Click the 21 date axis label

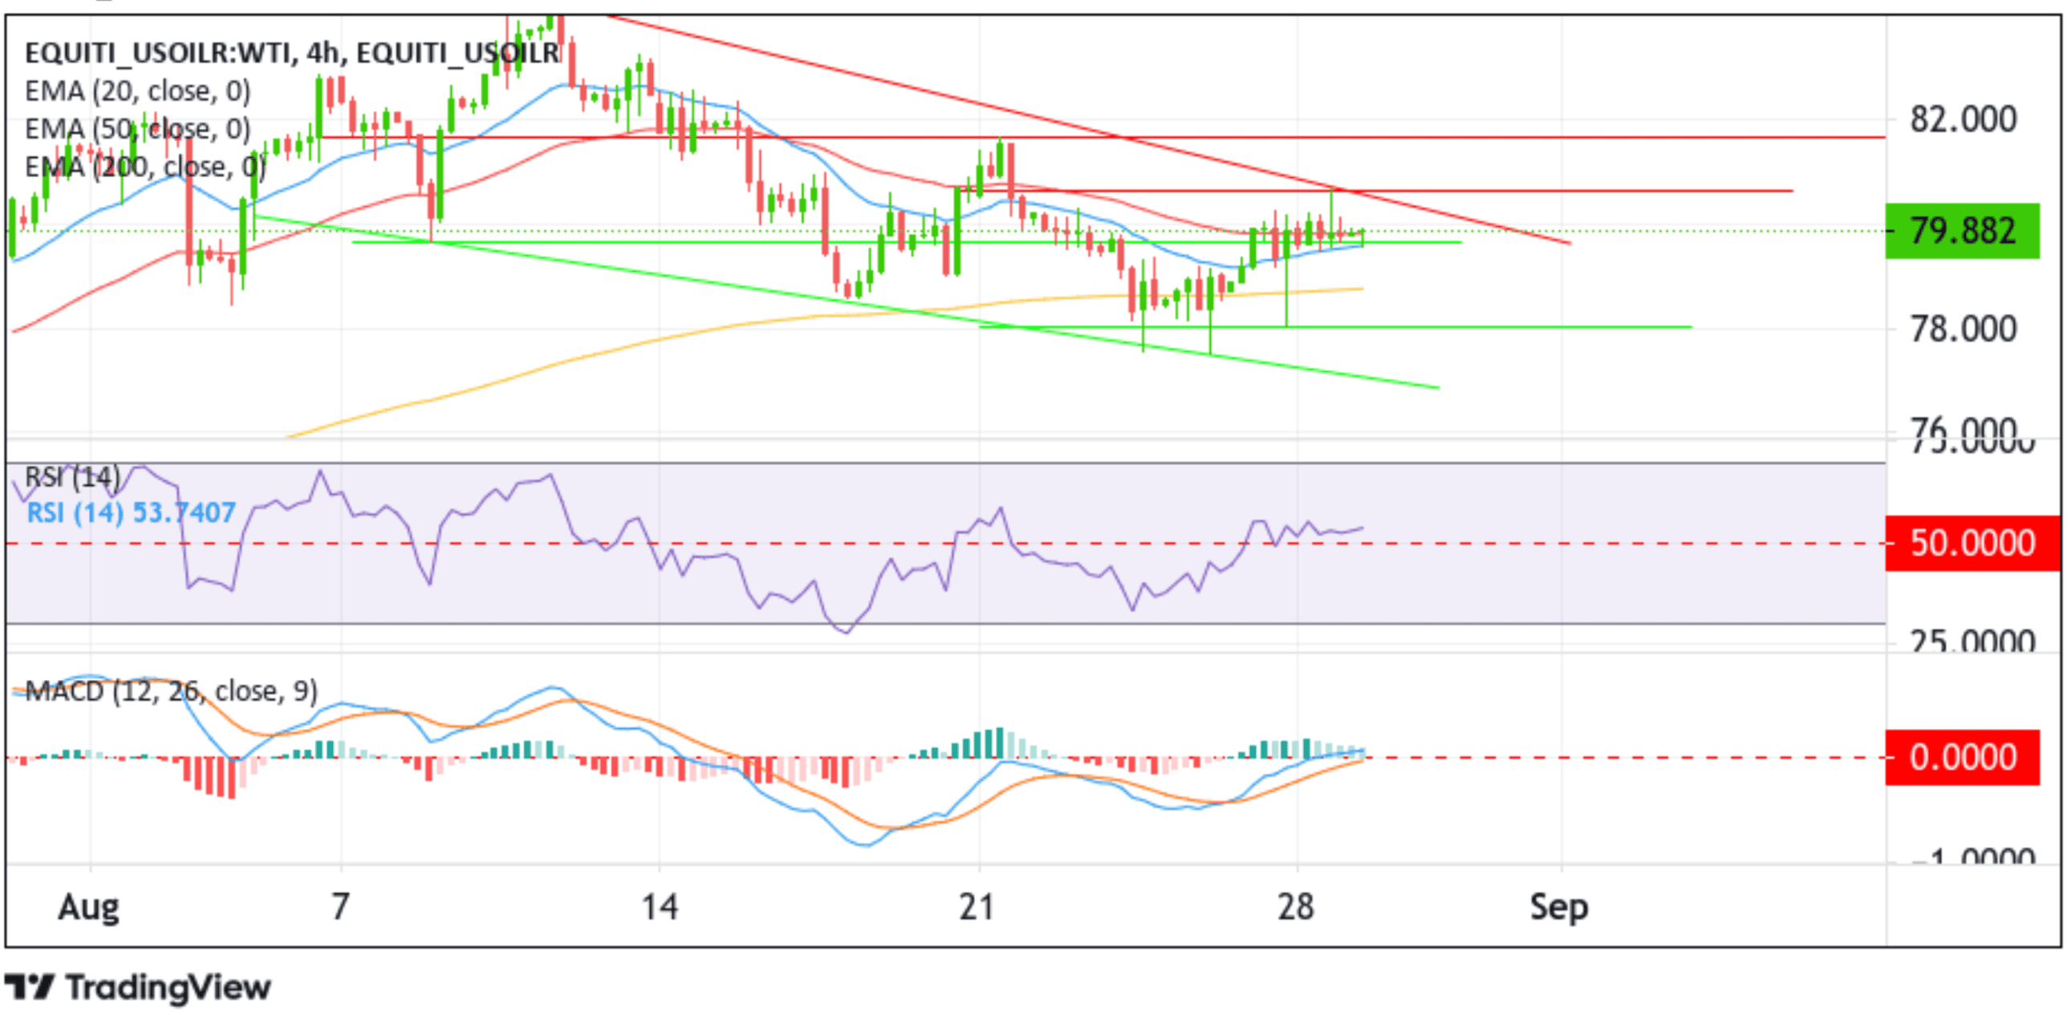click(977, 907)
